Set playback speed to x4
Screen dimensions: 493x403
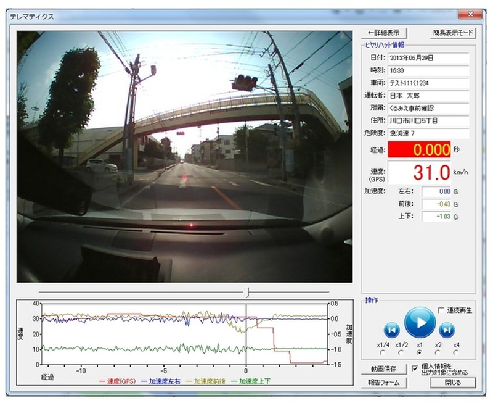pos(456,352)
